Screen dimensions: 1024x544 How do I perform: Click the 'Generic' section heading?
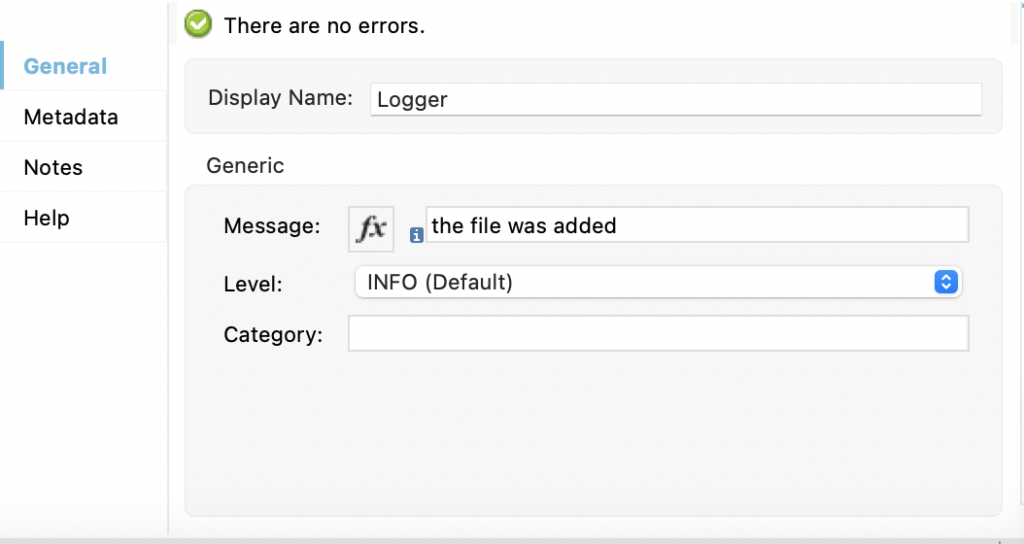(x=246, y=165)
